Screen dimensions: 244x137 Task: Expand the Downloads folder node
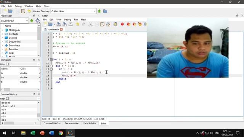pos(2,45)
